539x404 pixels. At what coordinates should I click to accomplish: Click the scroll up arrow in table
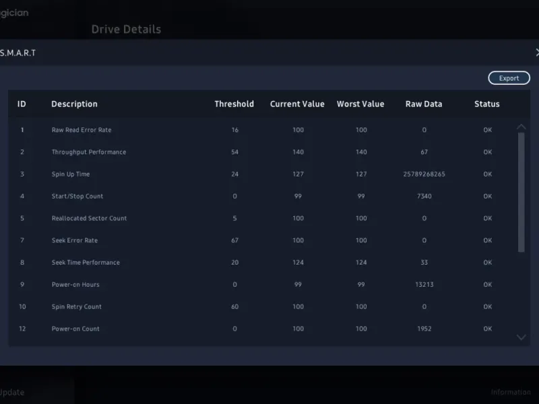coord(521,127)
